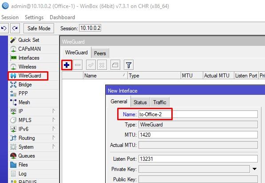Screen dimensions: 265x183
Task: Toggle the Safe Mode button
Action: (39, 28)
